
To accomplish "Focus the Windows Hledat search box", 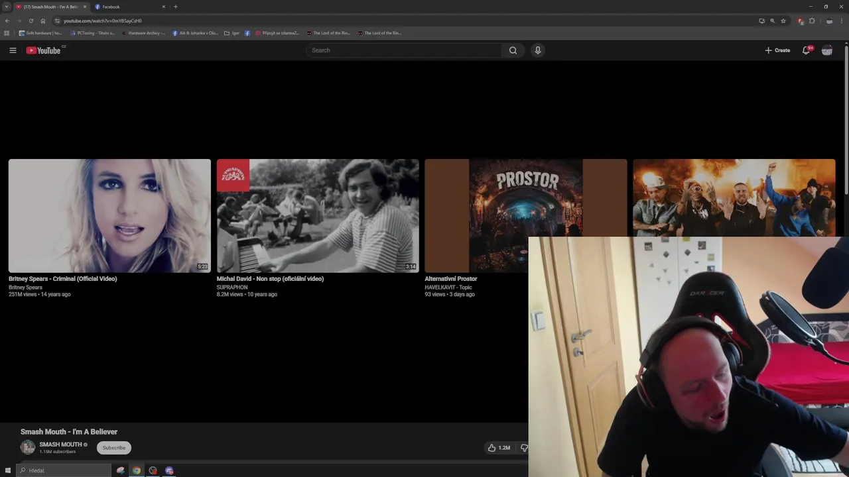I will (65, 470).
